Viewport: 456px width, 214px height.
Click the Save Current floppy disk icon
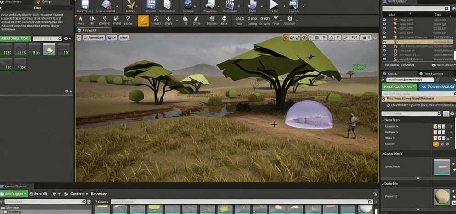click(84, 5)
